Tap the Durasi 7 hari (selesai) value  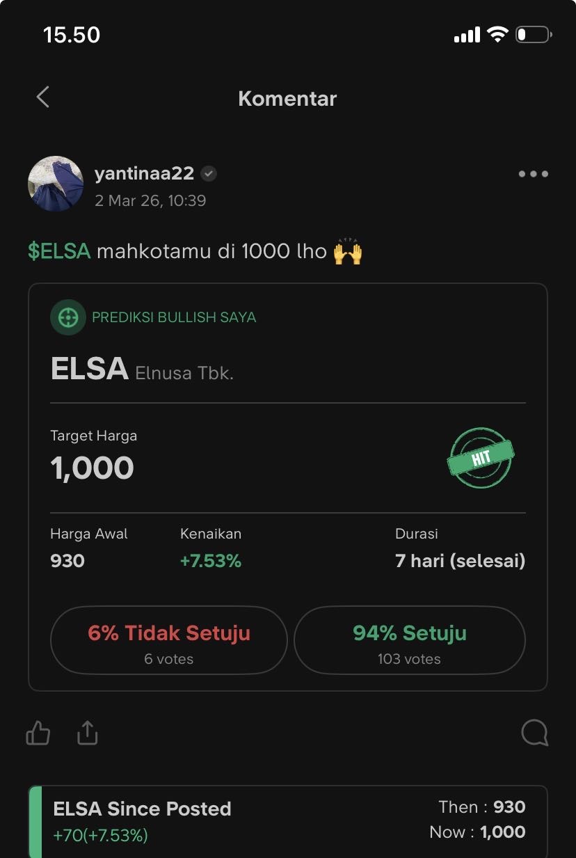pyautogui.click(x=460, y=561)
